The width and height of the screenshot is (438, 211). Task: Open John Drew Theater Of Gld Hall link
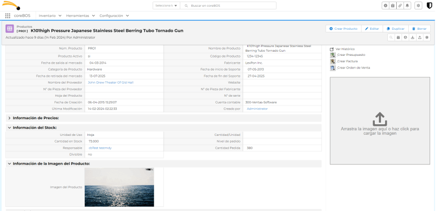(110, 83)
